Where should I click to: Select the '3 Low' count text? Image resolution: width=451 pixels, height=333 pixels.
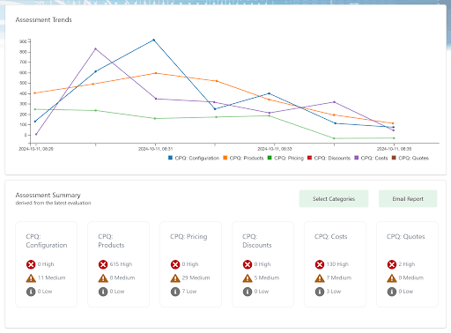pyautogui.click(x=334, y=292)
